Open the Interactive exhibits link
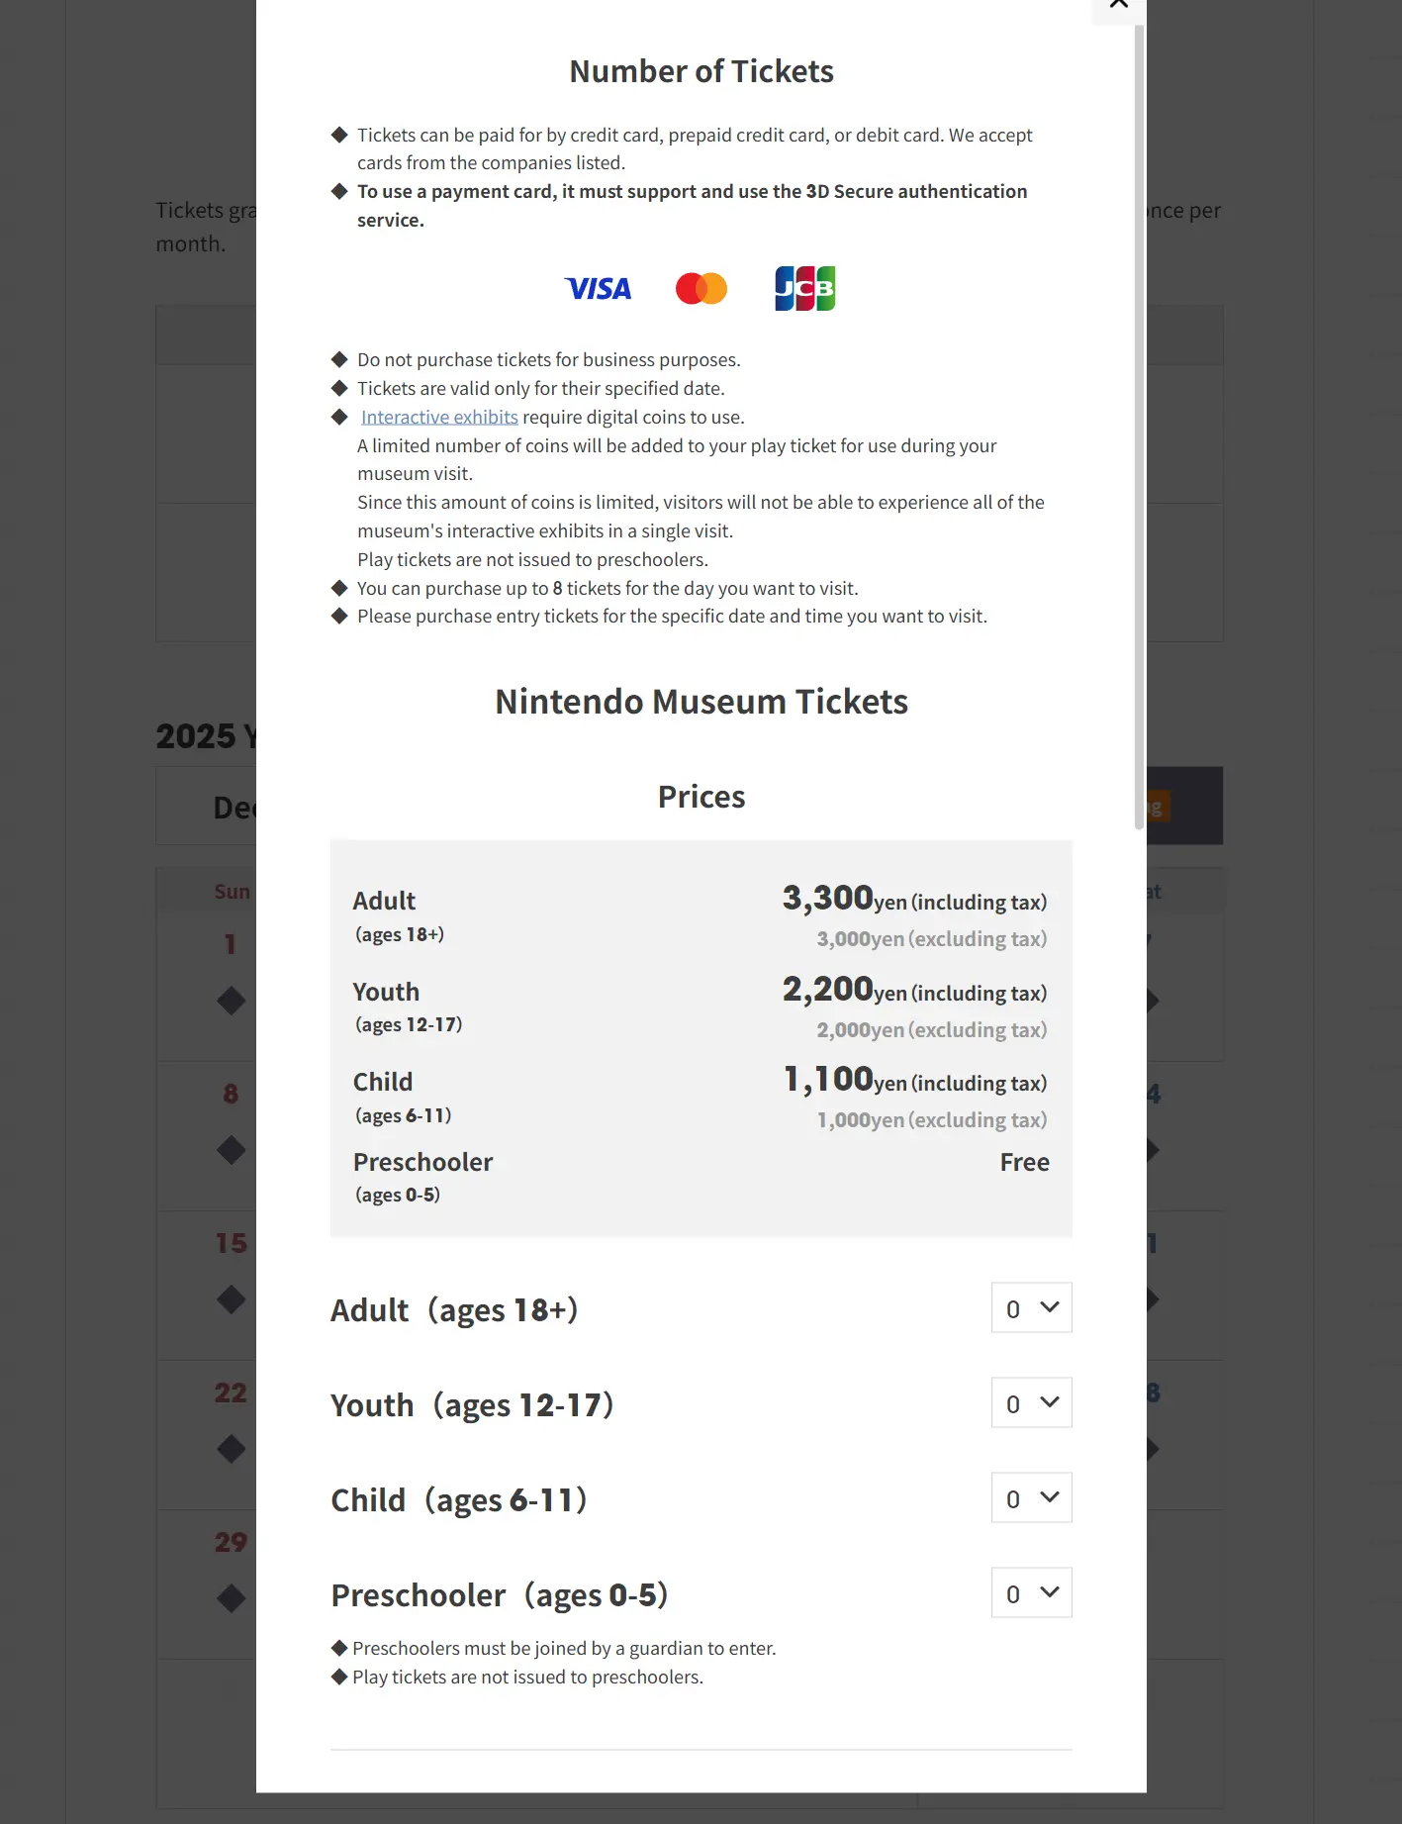 point(439,418)
